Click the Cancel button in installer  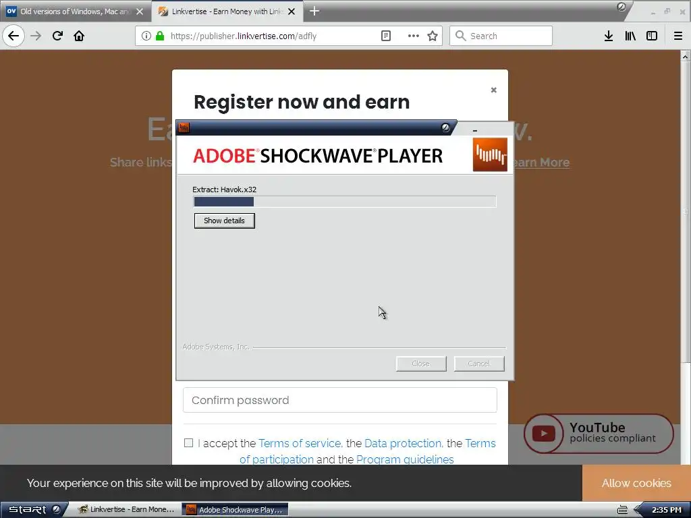tap(479, 364)
